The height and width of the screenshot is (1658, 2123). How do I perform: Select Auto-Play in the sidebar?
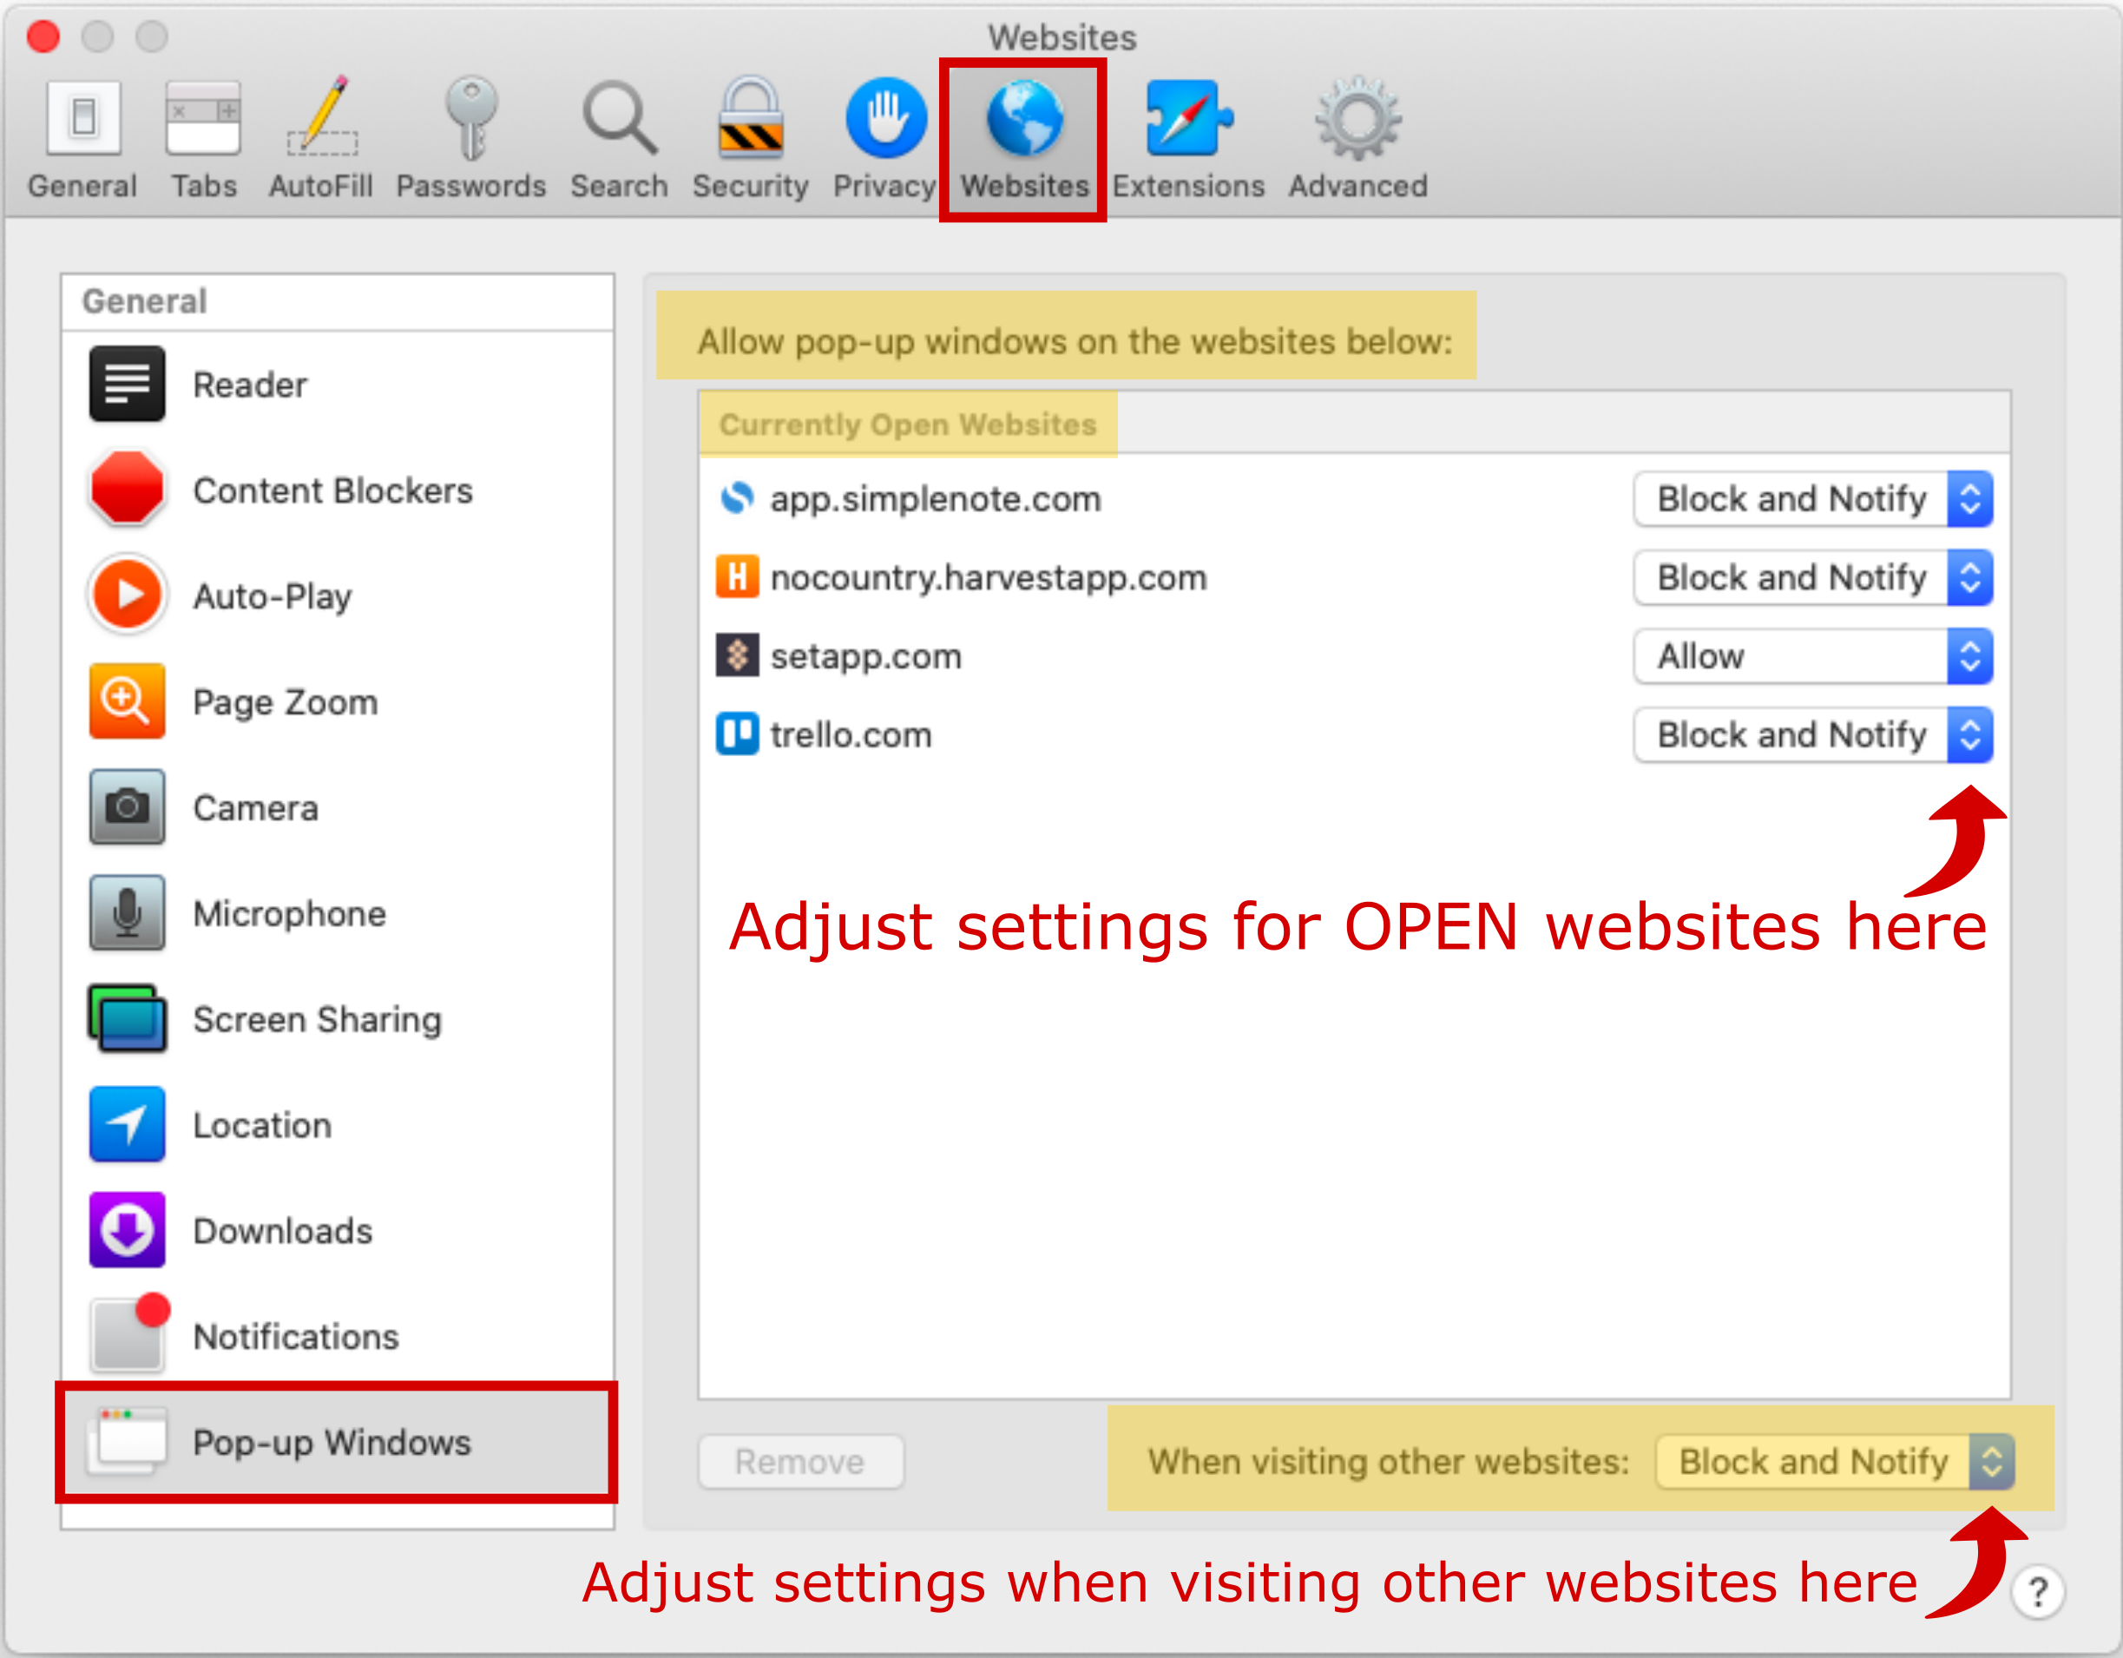[x=273, y=595]
